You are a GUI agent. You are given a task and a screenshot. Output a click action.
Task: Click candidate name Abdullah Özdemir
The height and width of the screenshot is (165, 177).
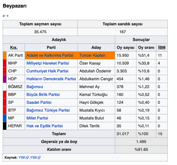pos(95,71)
